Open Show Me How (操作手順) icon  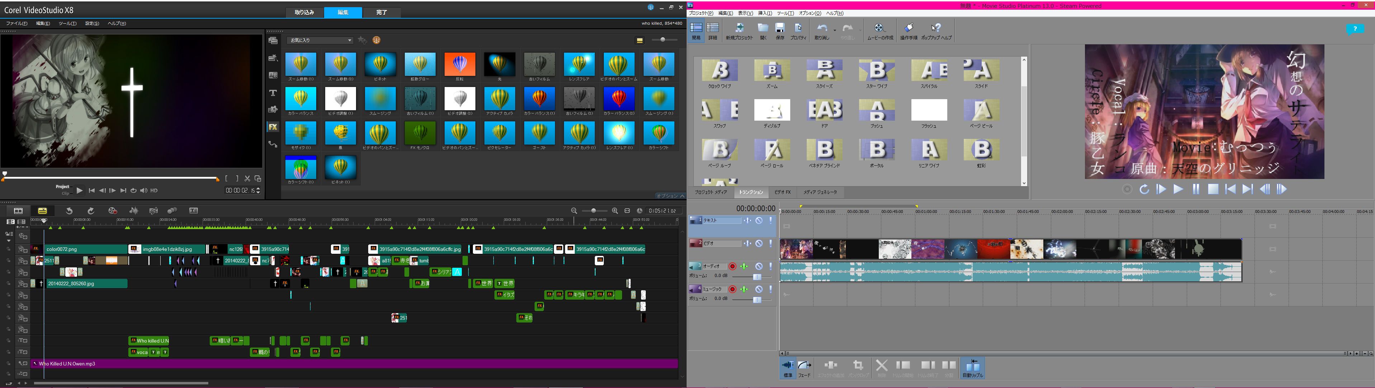[x=909, y=31]
